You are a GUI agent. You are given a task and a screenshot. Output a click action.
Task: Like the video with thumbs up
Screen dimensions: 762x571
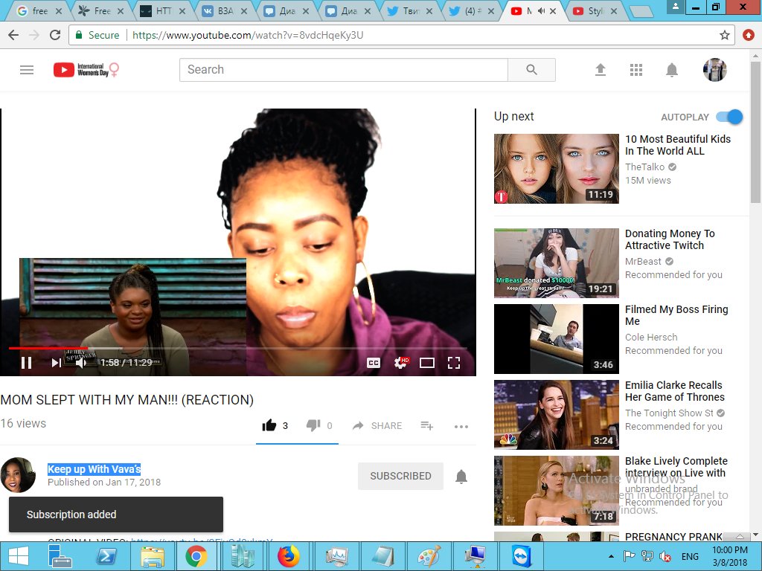[269, 425]
